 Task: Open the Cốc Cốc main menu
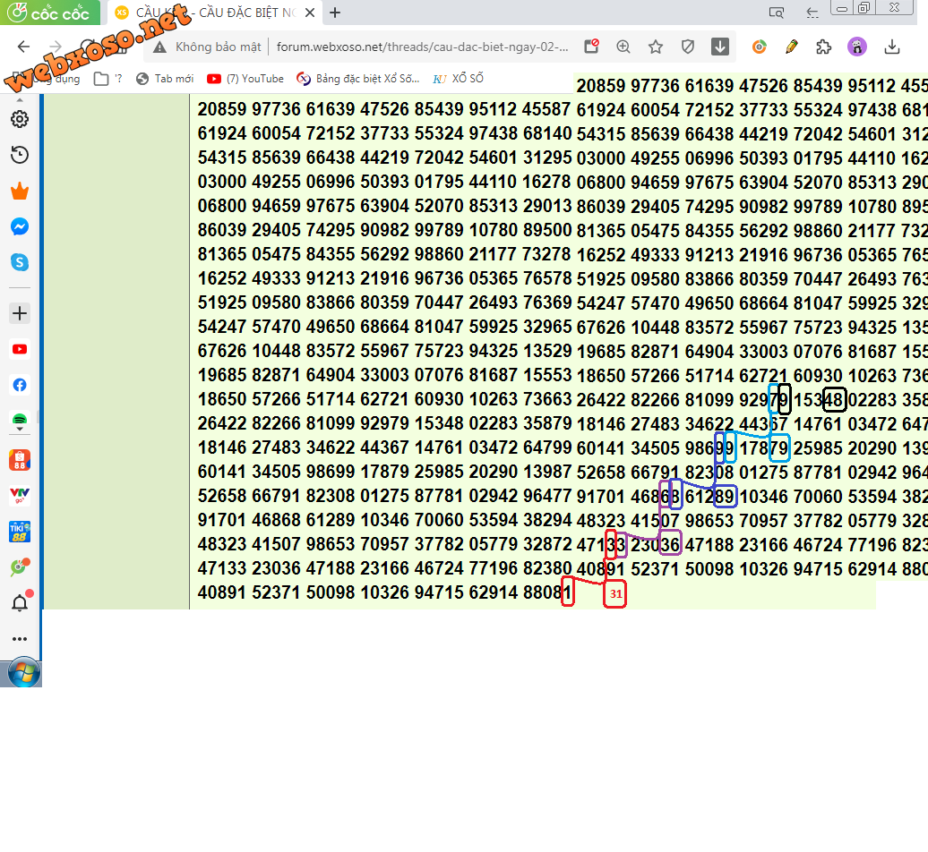tap(50, 13)
